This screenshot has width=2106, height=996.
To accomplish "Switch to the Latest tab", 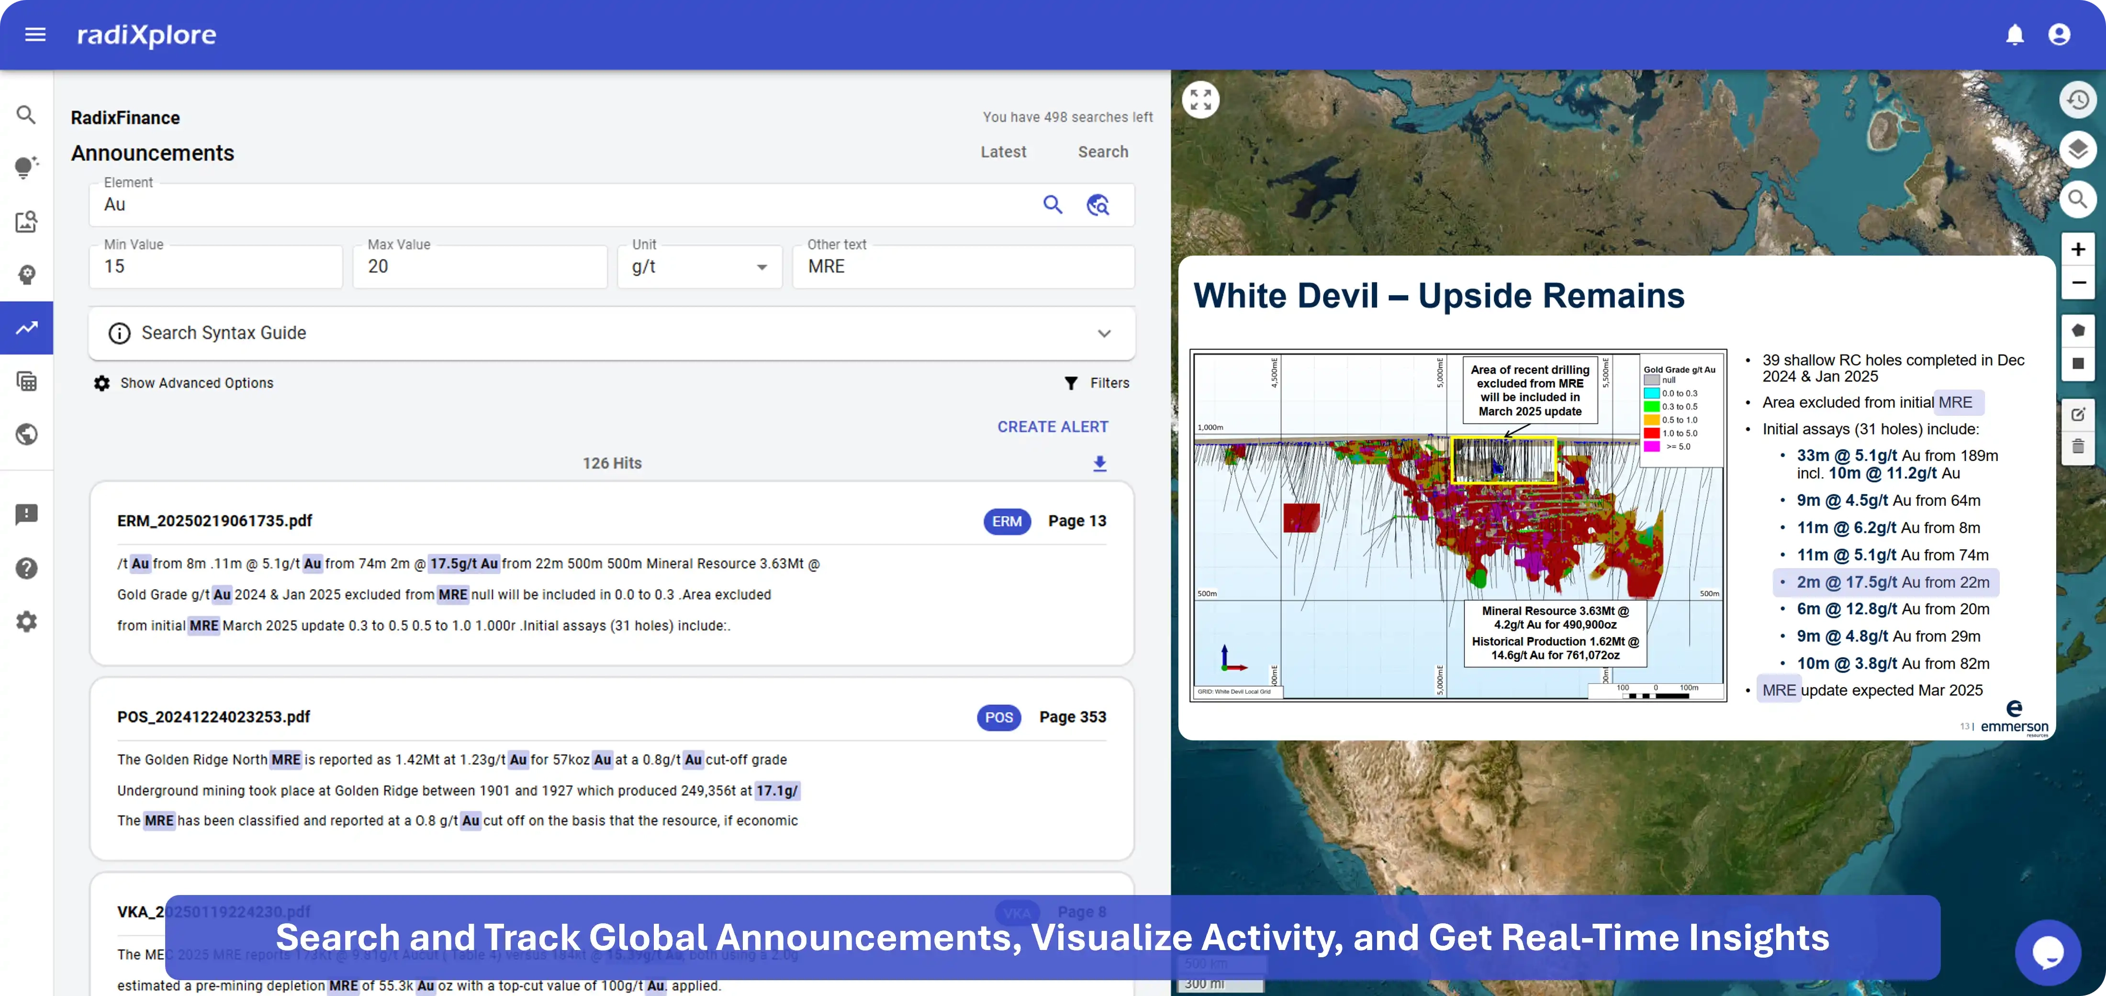I will 1003,152.
